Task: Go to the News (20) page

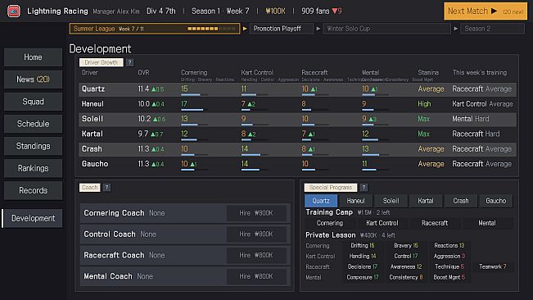Action: 33,80
